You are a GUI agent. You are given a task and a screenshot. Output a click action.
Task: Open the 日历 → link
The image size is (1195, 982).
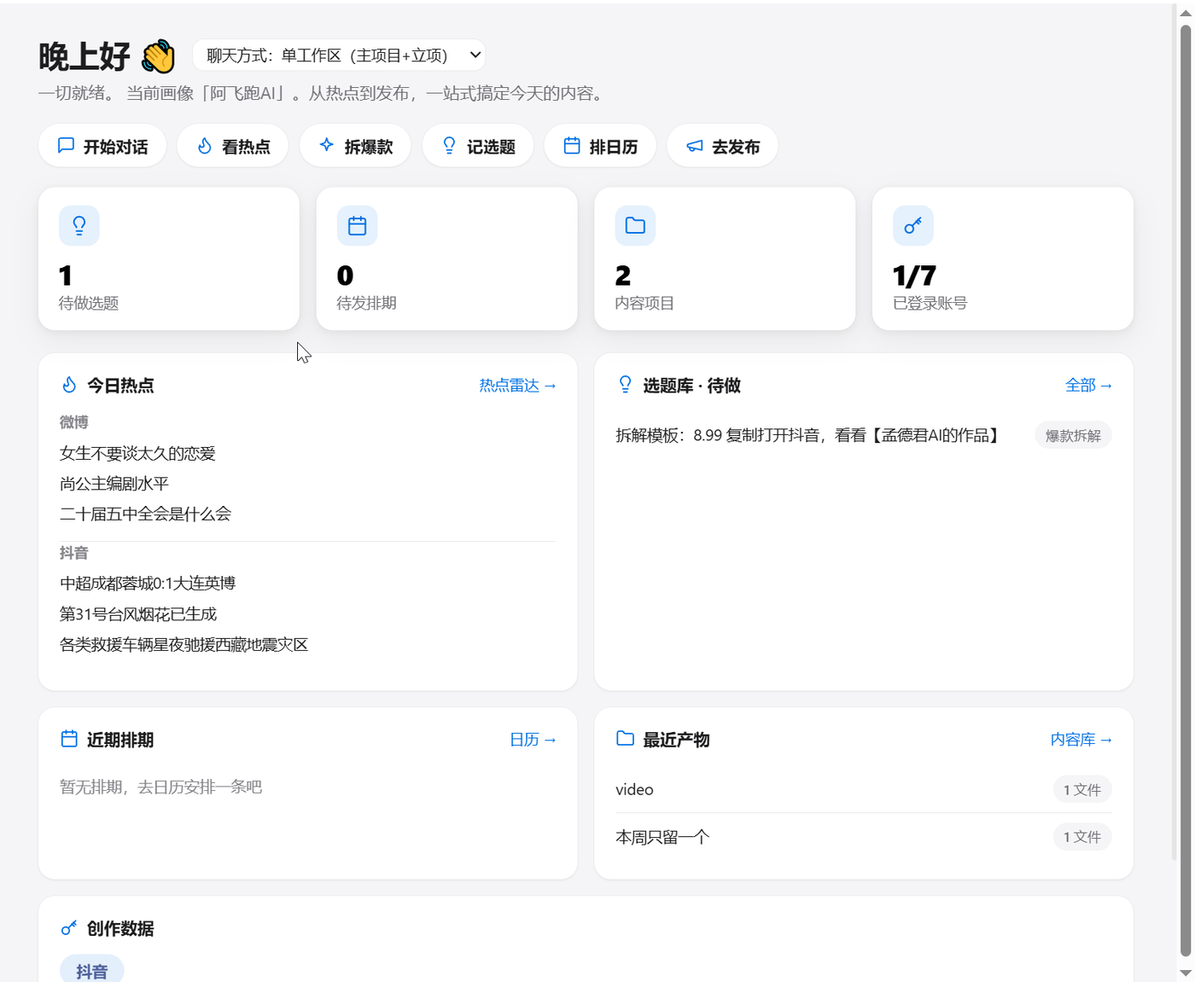coord(533,740)
